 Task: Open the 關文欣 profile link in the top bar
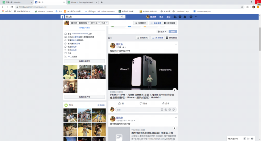click(151, 17)
